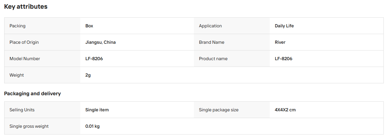Select the Model Number label
This screenshot has width=387, height=139.
[25, 59]
